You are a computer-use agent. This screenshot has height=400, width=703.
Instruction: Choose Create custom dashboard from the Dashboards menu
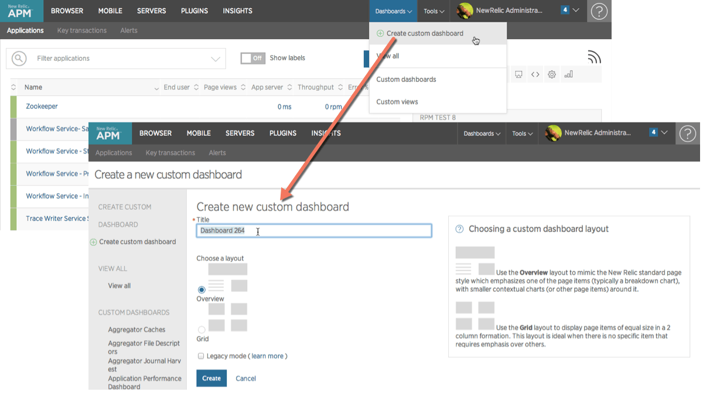pyautogui.click(x=438, y=33)
